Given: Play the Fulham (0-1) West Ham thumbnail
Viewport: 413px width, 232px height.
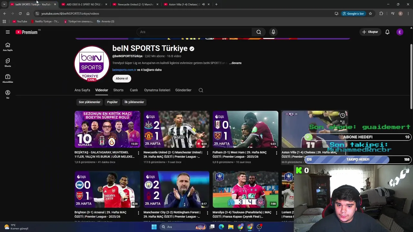Looking at the screenshot, I should tap(245, 129).
